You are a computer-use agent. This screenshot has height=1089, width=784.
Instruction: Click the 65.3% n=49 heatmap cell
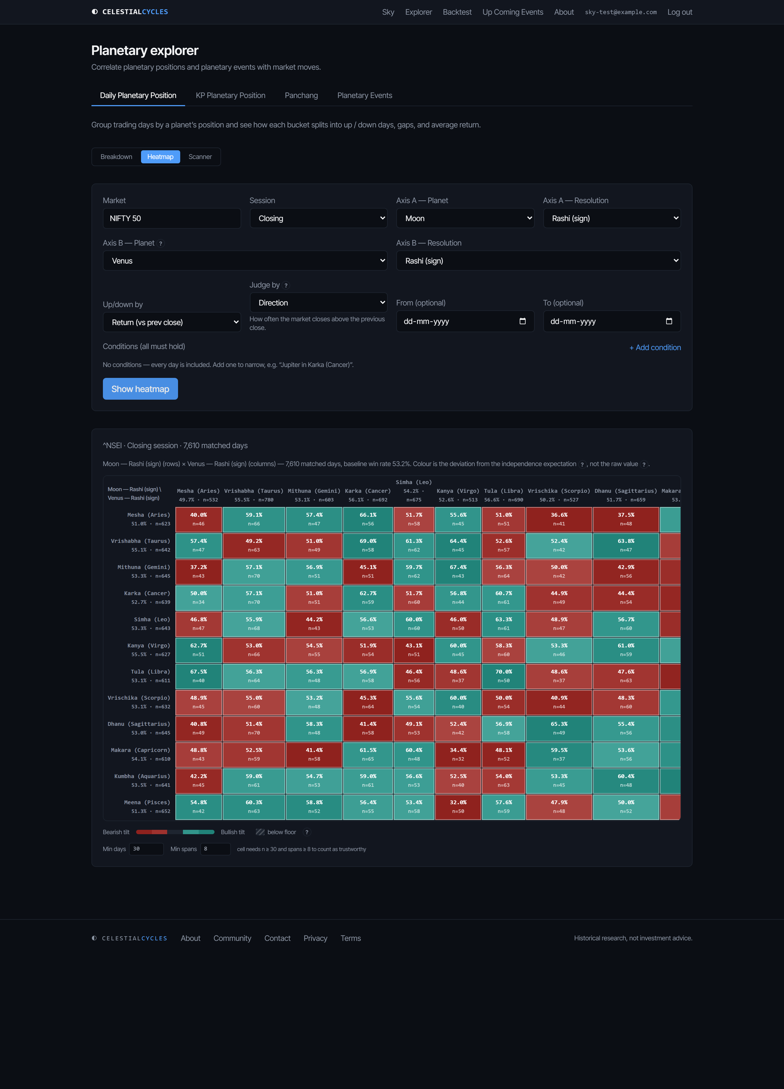(x=559, y=728)
